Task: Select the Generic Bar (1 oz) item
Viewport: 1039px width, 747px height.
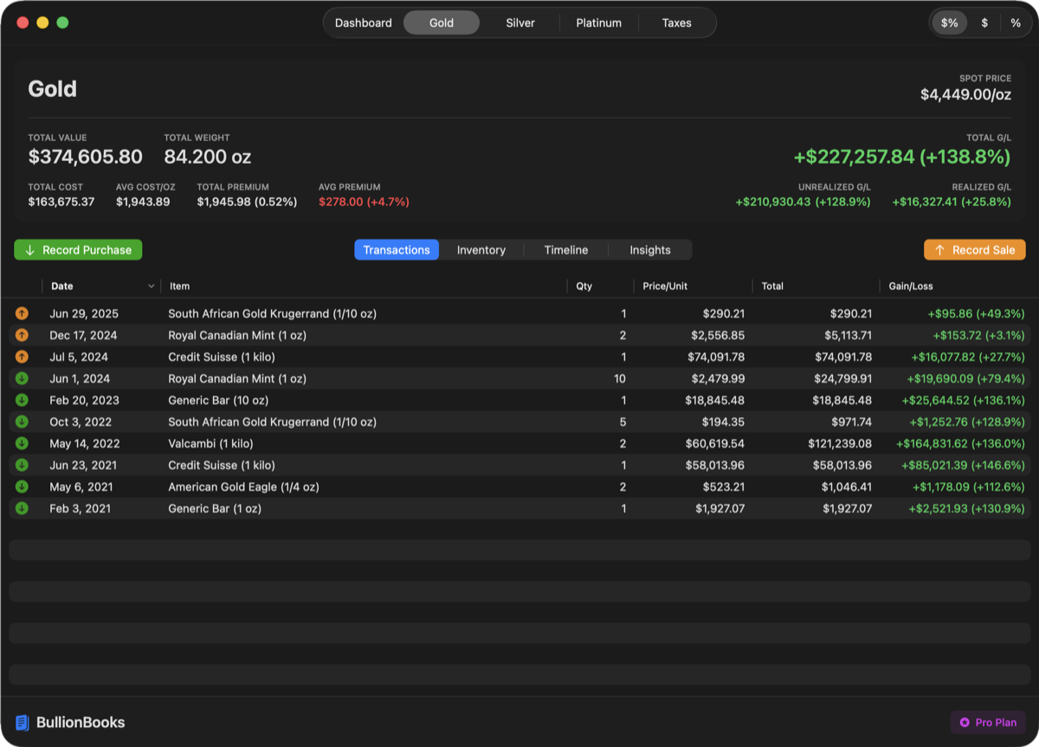Action: (215, 508)
